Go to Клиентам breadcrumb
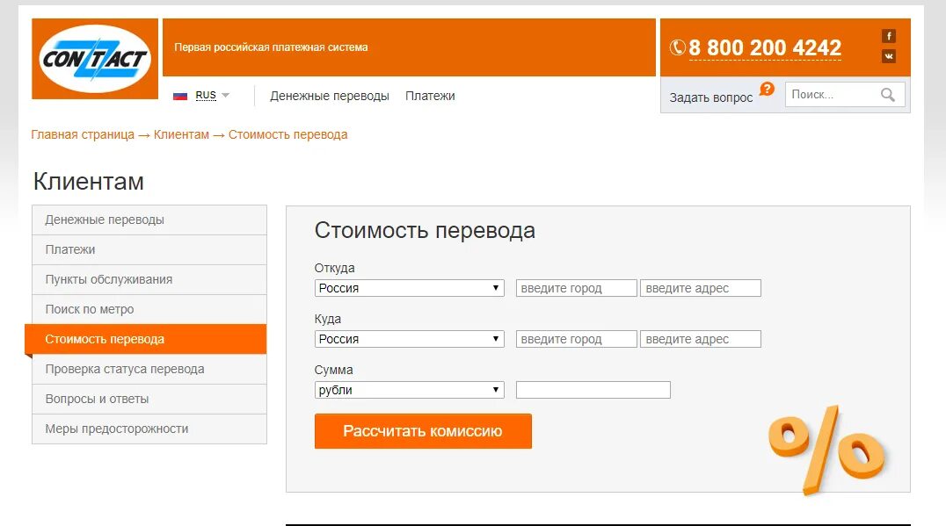The image size is (946, 526). 181,134
